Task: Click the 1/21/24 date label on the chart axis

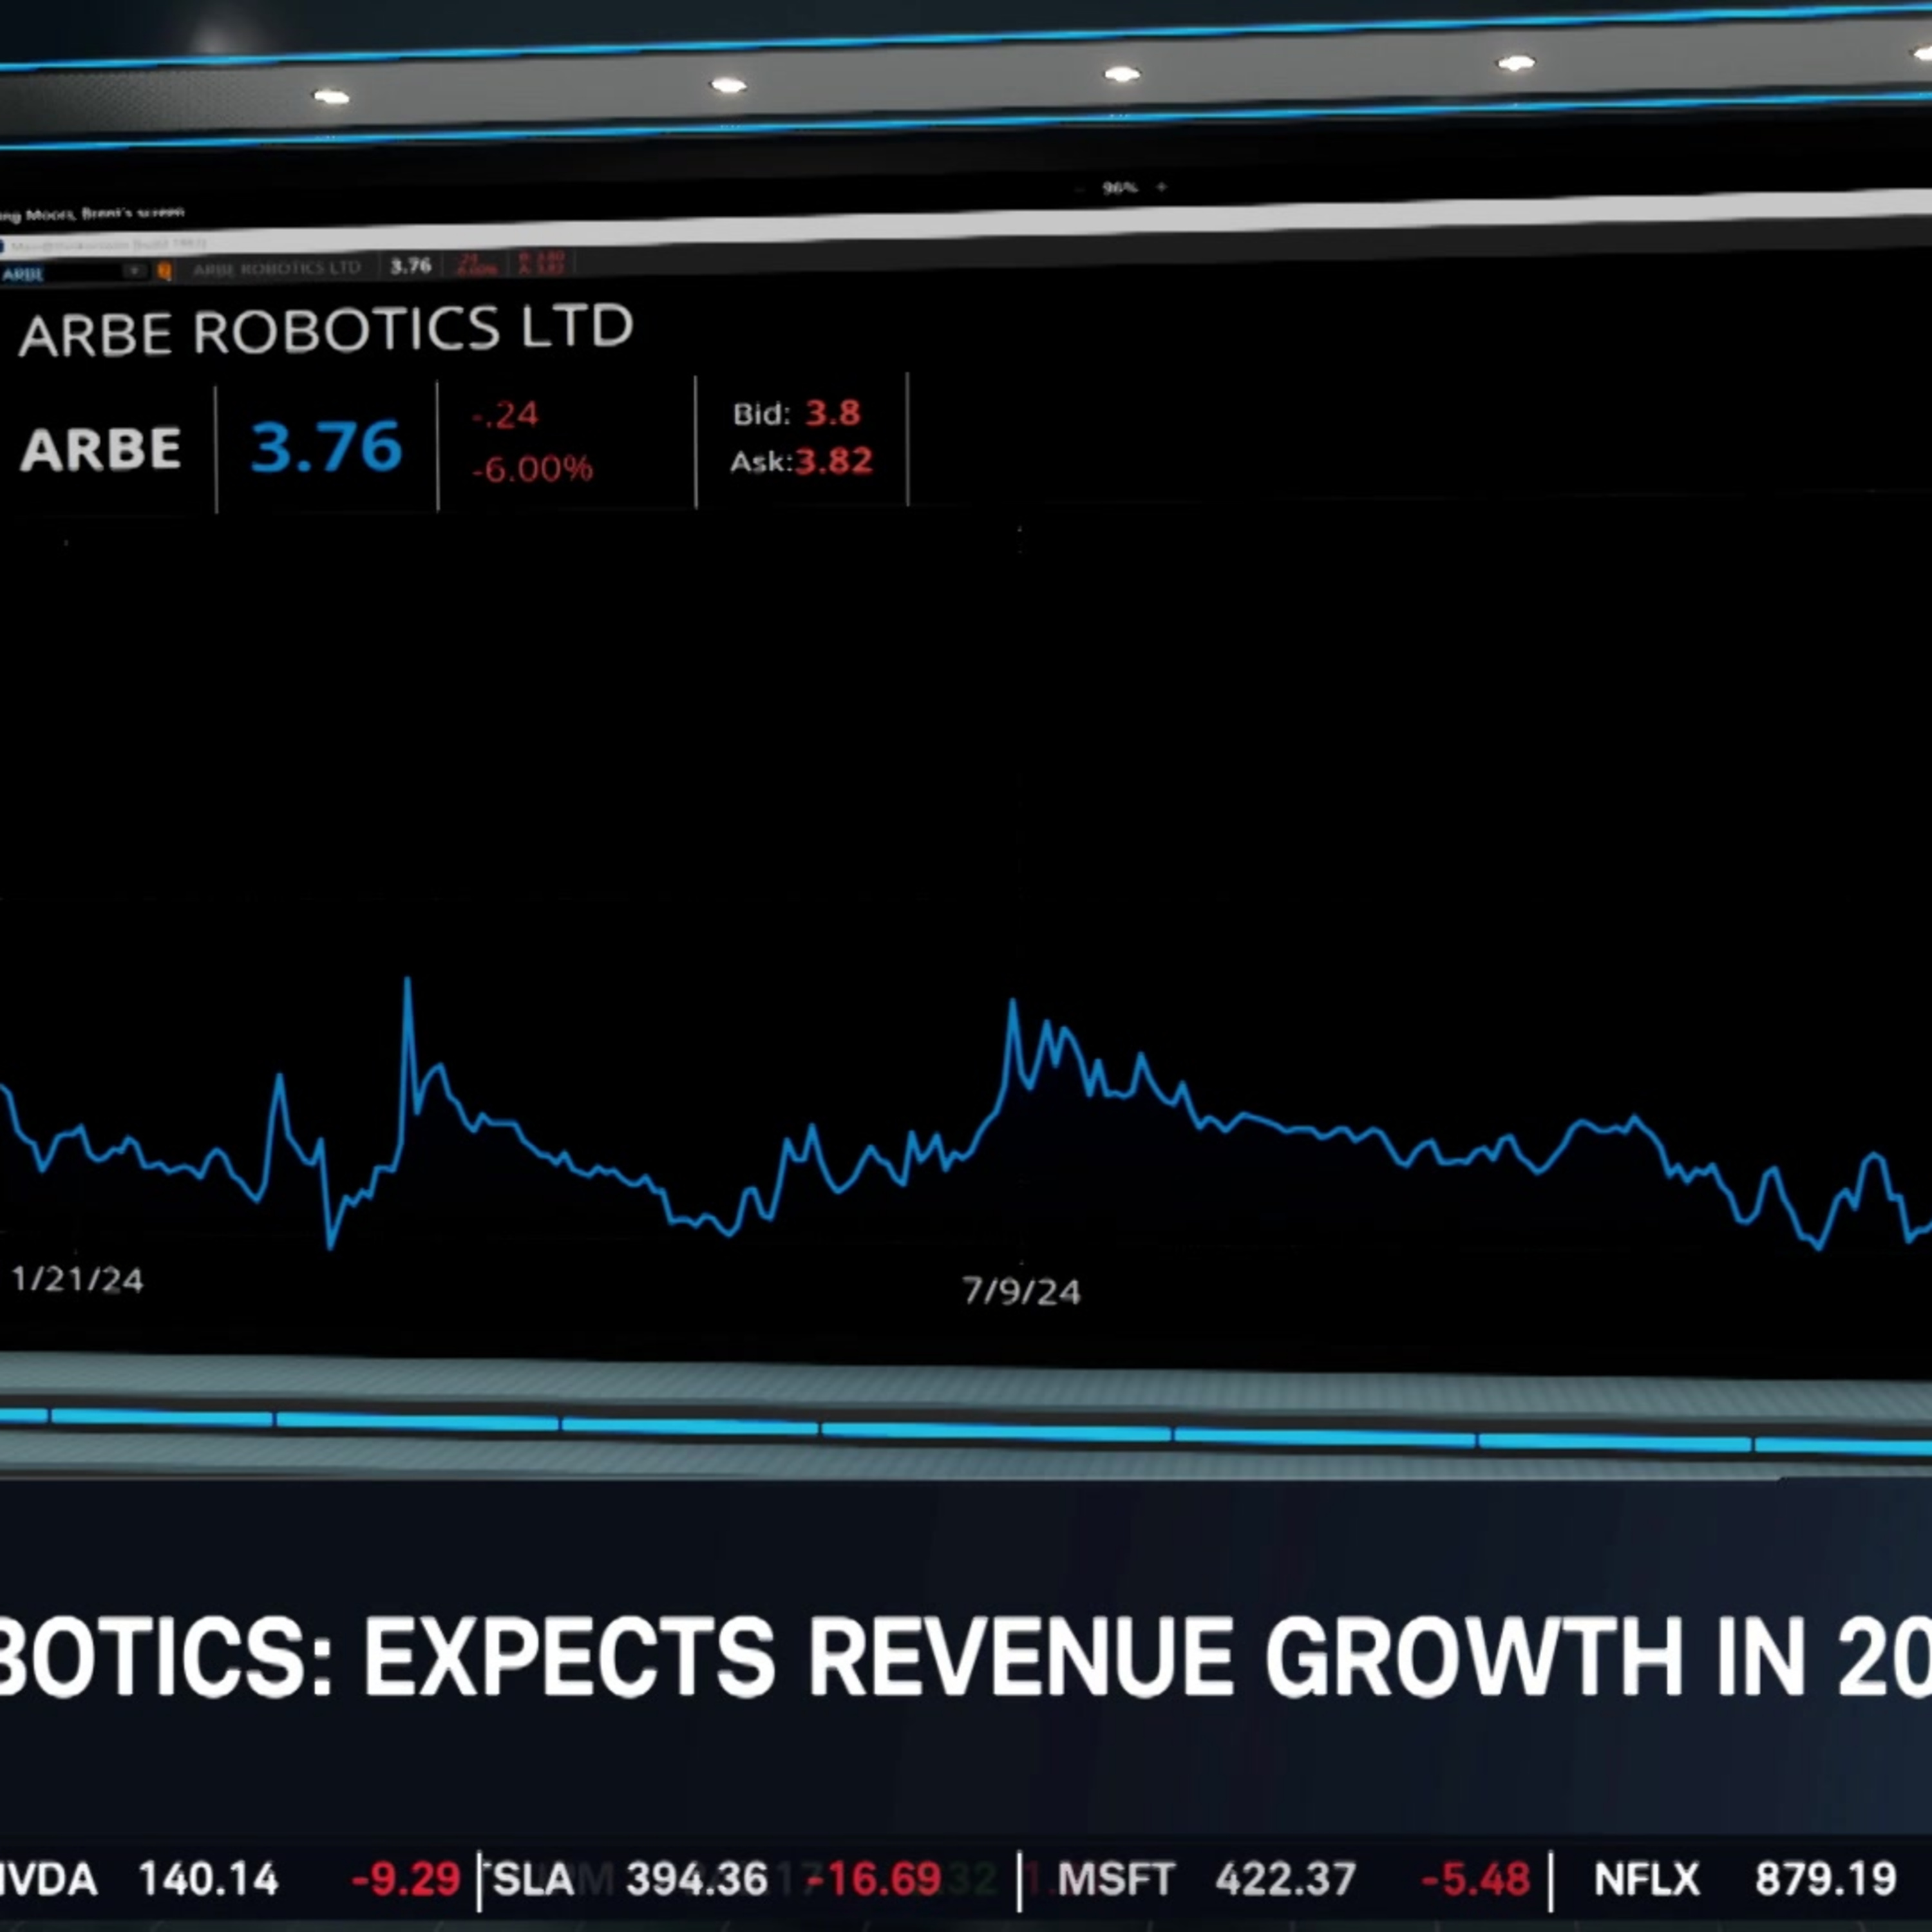Action: [x=77, y=1280]
